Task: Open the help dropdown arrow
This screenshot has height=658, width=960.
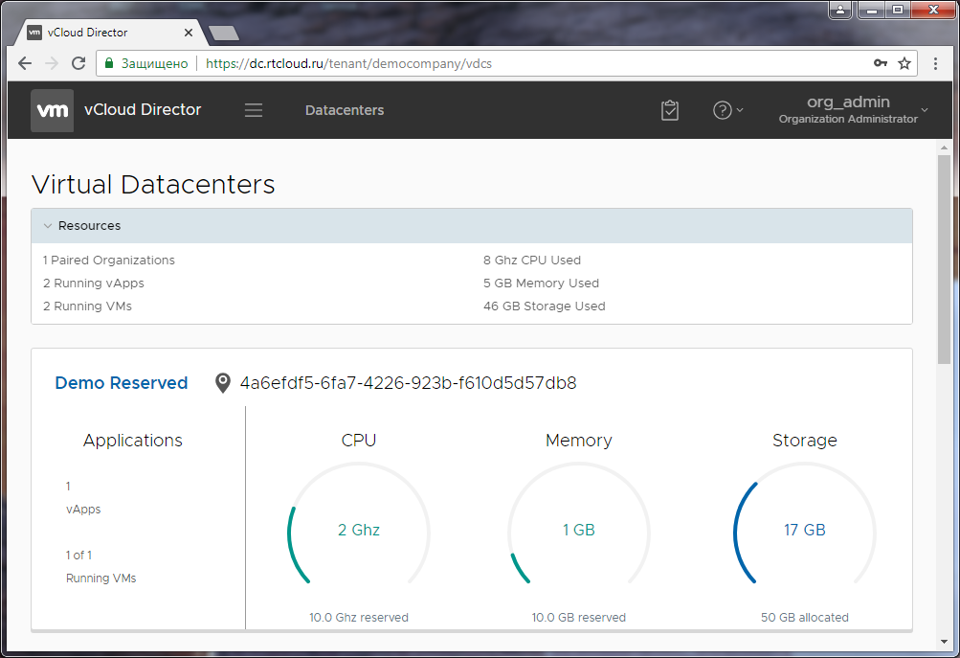Action: pyautogui.click(x=740, y=110)
